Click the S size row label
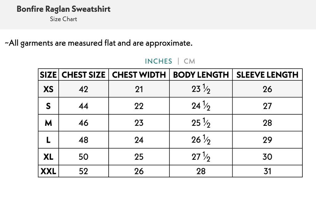The height and width of the screenshot is (203, 316). click(x=48, y=106)
